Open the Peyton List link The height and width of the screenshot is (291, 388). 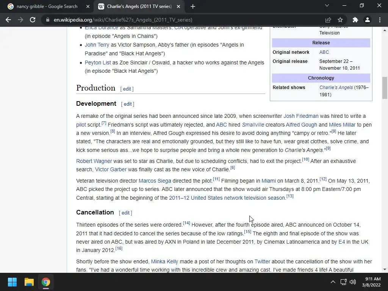[98, 63]
